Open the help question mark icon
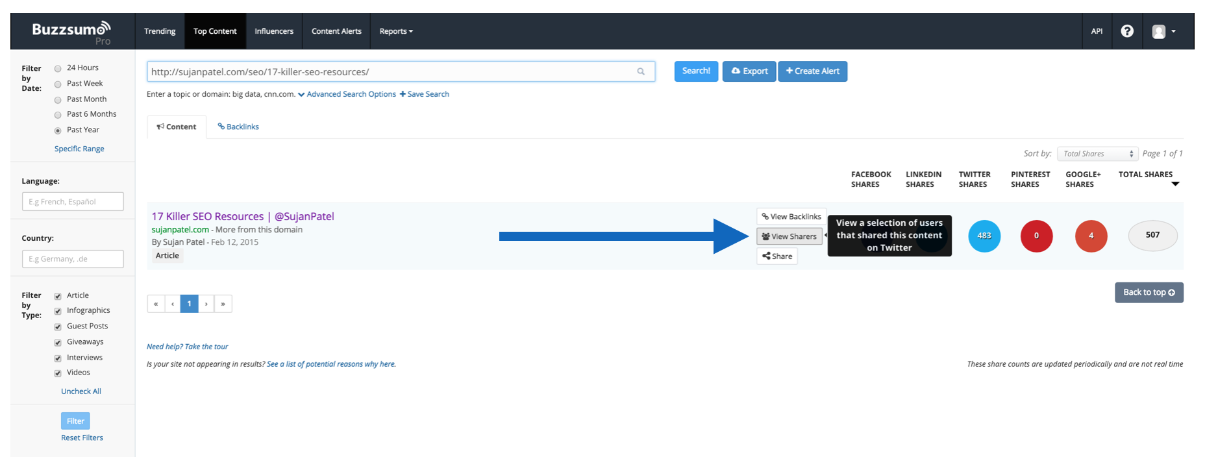The image size is (1218, 470). pyautogui.click(x=1127, y=31)
